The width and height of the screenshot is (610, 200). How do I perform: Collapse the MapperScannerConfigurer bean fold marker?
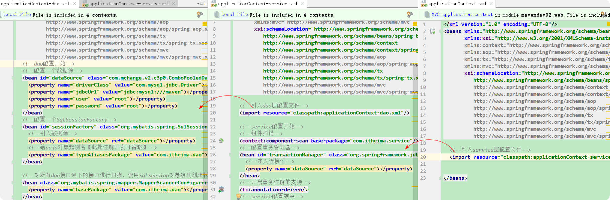(x=13, y=183)
